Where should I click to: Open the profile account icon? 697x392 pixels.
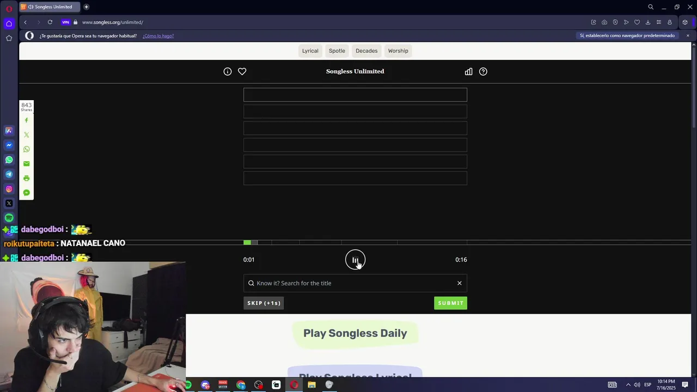[x=670, y=22]
